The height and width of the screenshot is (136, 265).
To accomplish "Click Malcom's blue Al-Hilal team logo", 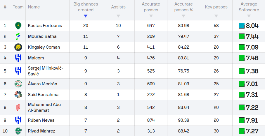I will click(x=18, y=58).
